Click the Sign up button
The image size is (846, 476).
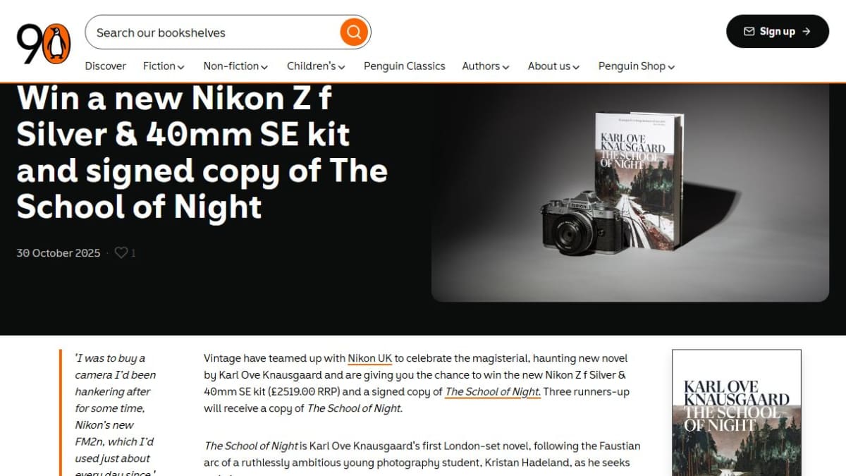point(778,32)
